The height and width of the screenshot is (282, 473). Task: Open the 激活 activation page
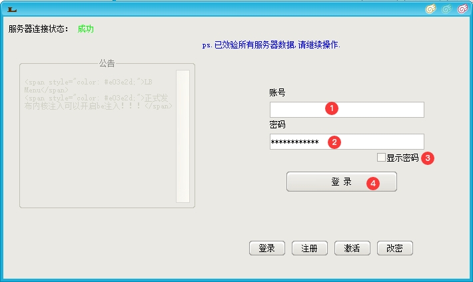(352, 248)
